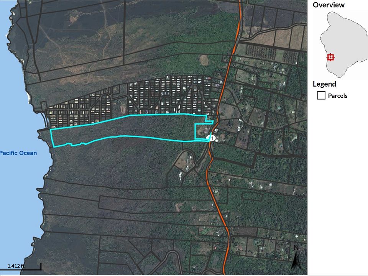
Task: Click the Legend heading
Action: [324, 84]
